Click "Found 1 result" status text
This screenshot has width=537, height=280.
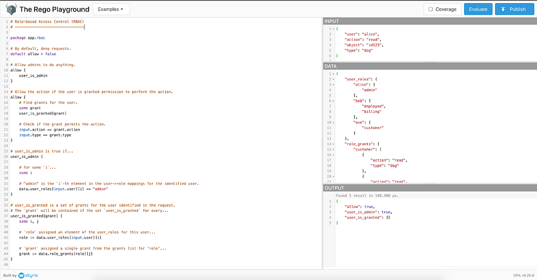coord(367,196)
